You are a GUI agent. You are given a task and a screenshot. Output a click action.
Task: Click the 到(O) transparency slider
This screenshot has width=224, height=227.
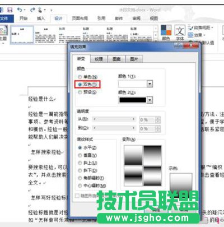coord(114,128)
